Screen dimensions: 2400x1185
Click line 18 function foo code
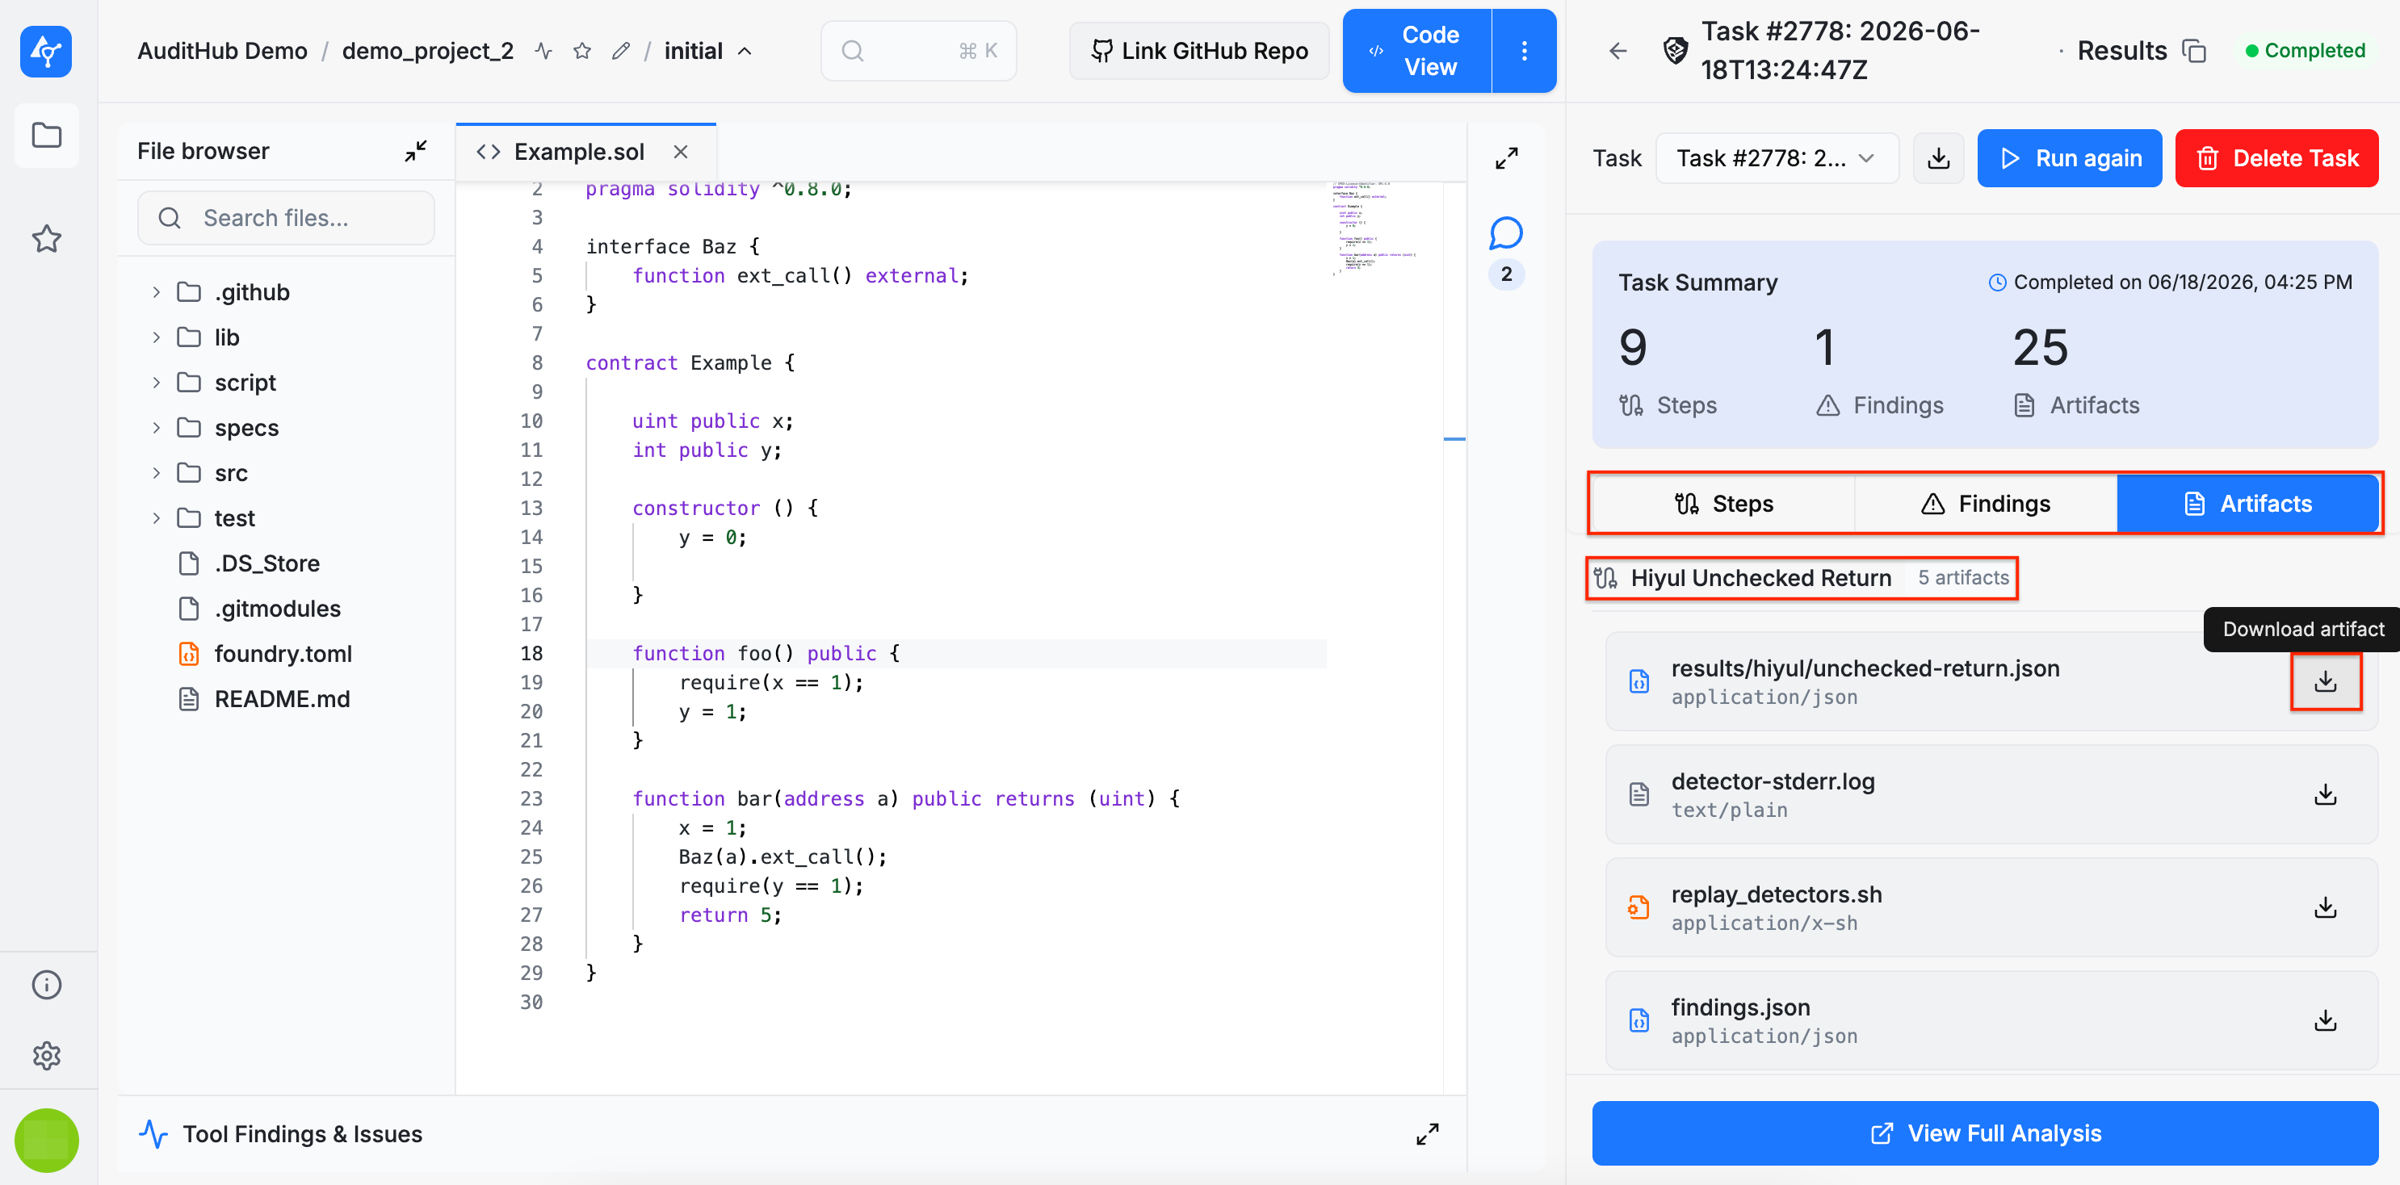point(766,654)
